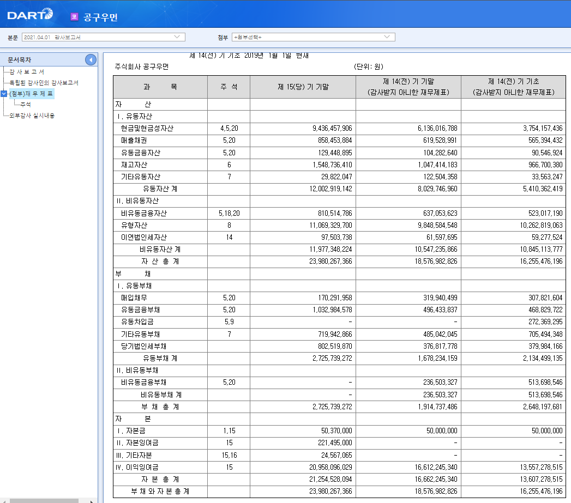The height and width of the screenshot is (503, 571).
Task: Click the horizontal scrollbar of sidebar
Action: pyautogui.click(x=44, y=501)
